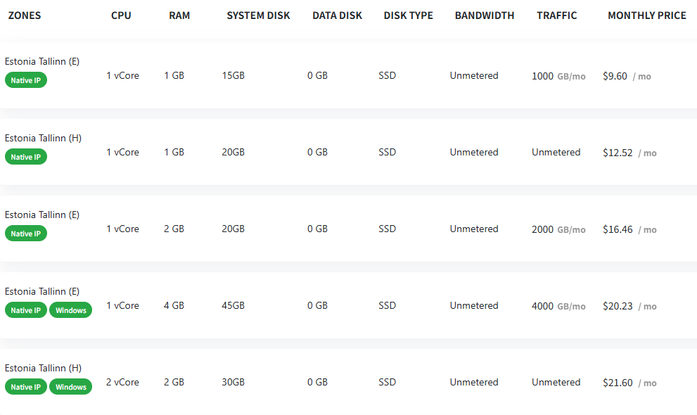This screenshot has width=697, height=415.
Task: Click the ZONES column header
Action: point(25,15)
